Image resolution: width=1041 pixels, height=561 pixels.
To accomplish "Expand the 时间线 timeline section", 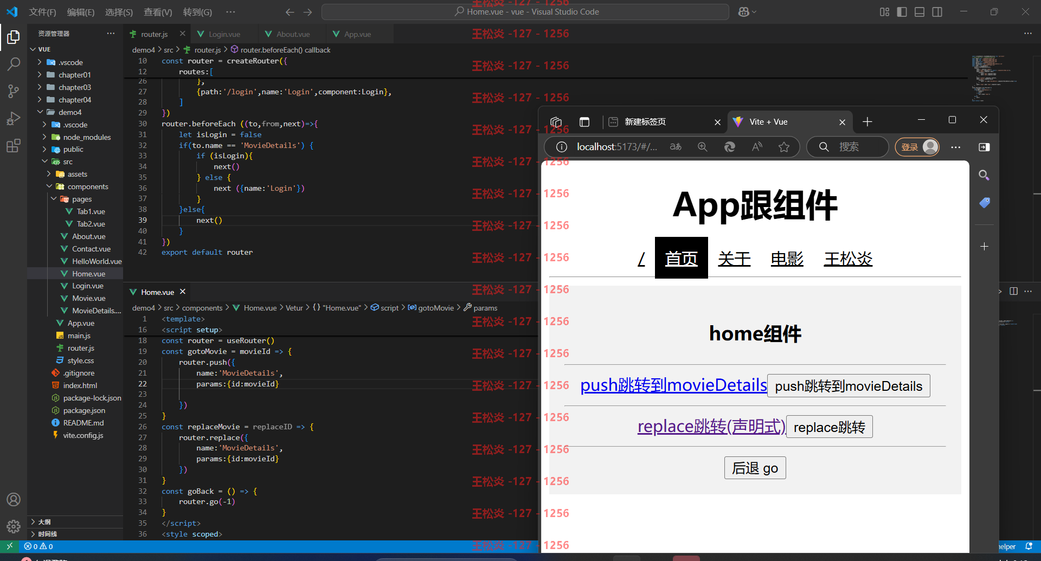I will 75,534.
